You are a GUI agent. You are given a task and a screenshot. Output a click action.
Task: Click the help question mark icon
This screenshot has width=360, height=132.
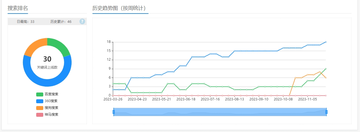coord(82,21)
